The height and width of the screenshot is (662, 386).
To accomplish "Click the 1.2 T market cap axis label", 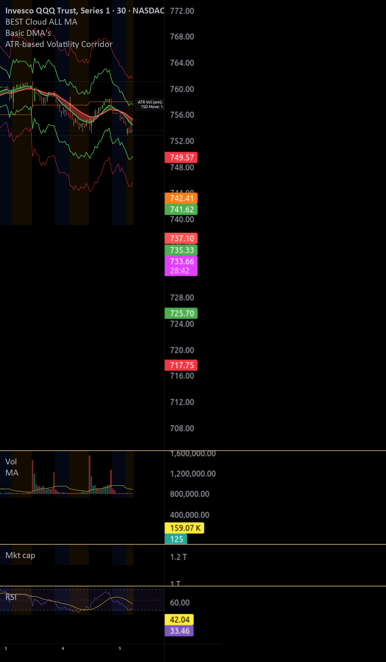I will (178, 557).
